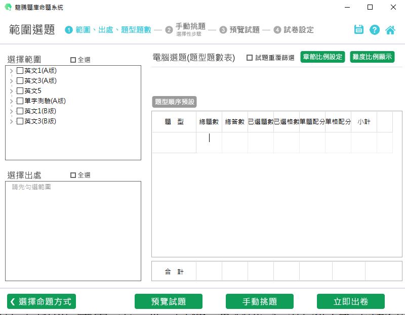Image resolution: width=405 pixels, height=315 pixels.
Task: Go back with 選擇命題方式 button
Action: [x=42, y=301]
